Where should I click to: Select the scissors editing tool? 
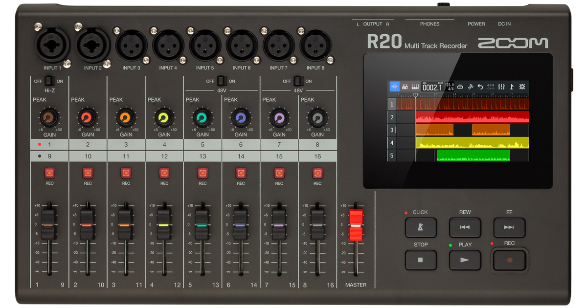click(x=471, y=87)
